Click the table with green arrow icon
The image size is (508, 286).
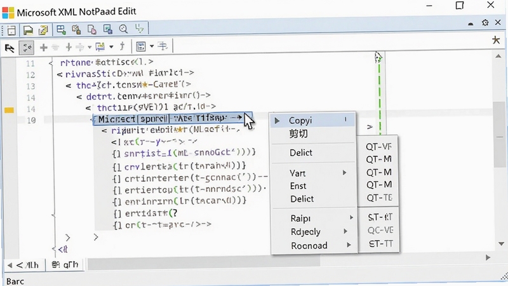tap(61, 29)
